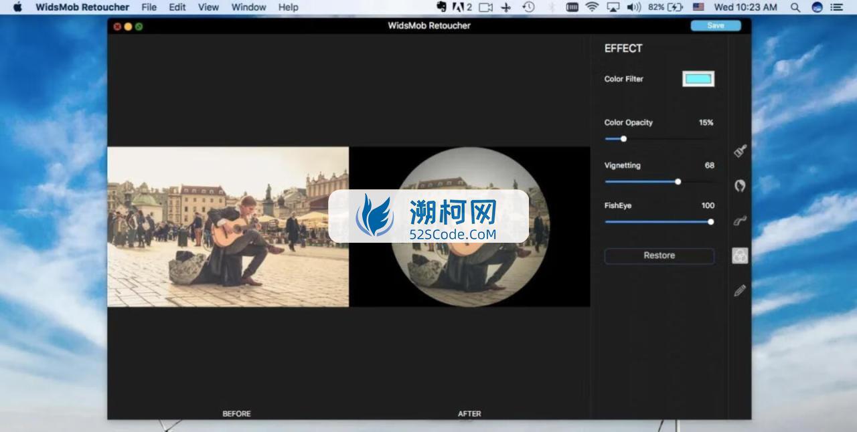Image resolution: width=857 pixels, height=432 pixels.
Task: Click the BEFORE label
Action: (236, 413)
